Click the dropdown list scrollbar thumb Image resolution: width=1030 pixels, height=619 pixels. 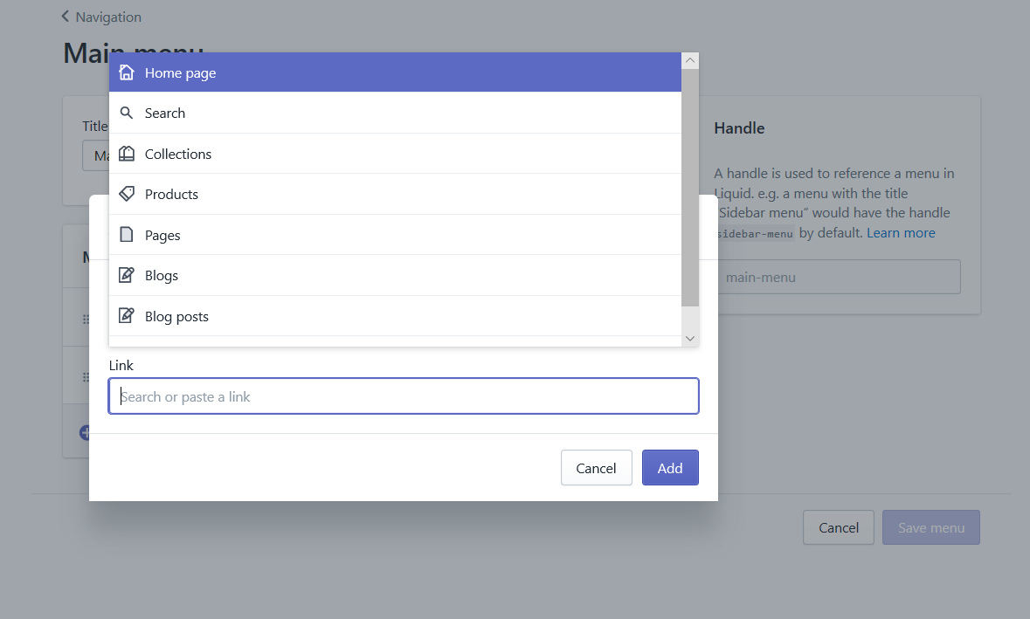[690, 187]
